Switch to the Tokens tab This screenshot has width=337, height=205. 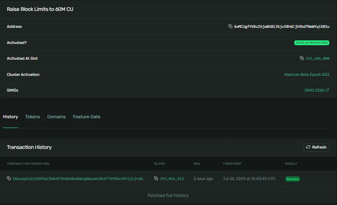(x=33, y=117)
